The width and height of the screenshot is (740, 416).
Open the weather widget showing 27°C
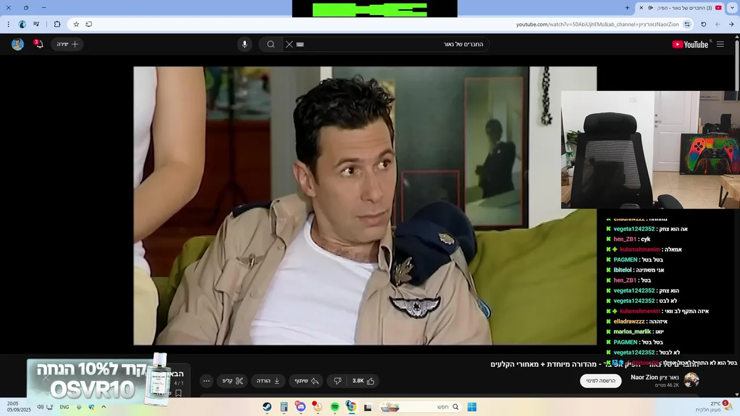pos(714,406)
